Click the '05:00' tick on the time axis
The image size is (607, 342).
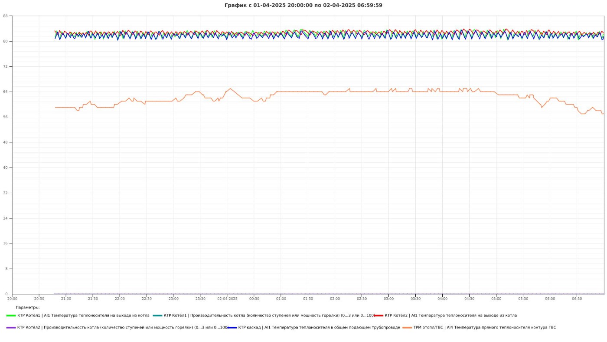(496, 299)
